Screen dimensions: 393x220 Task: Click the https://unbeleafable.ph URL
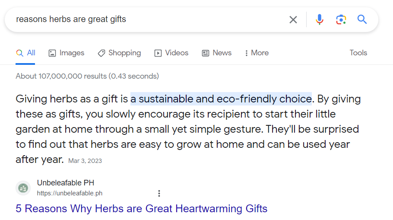click(x=70, y=193)
